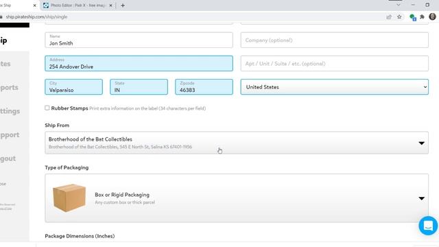Bookmark this page with the star icon
This screenshot has height=247, width=439.
(399, 16)
